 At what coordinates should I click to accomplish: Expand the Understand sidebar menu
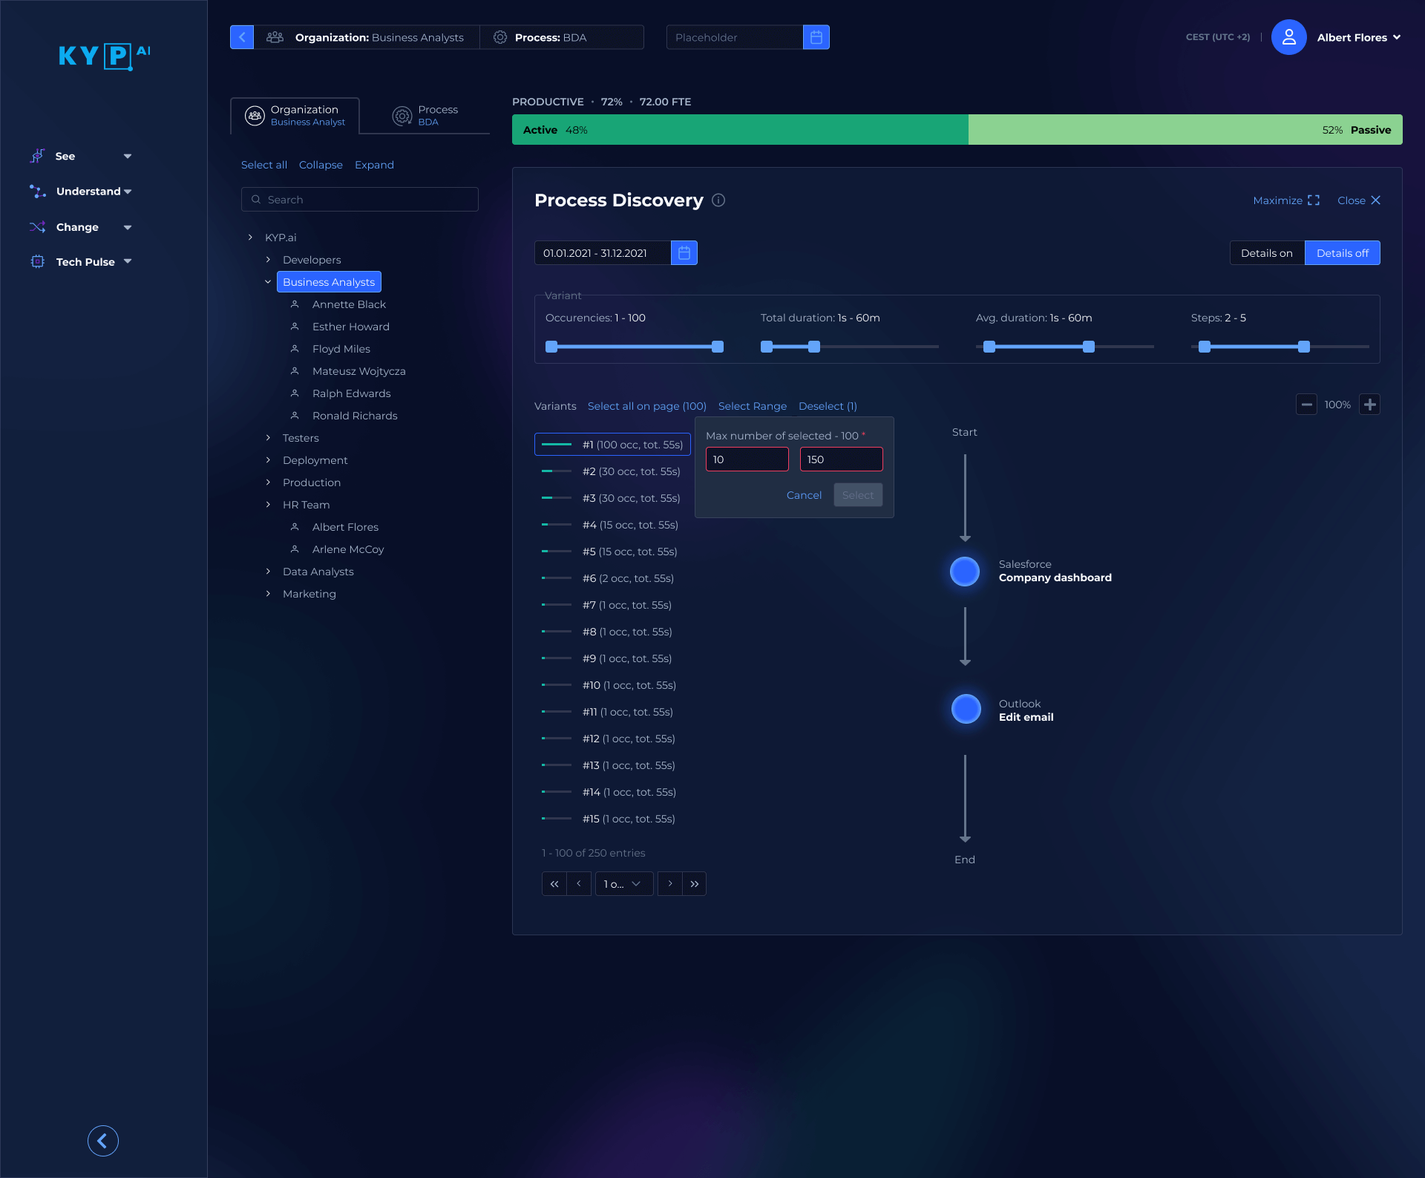click(88, 192)
